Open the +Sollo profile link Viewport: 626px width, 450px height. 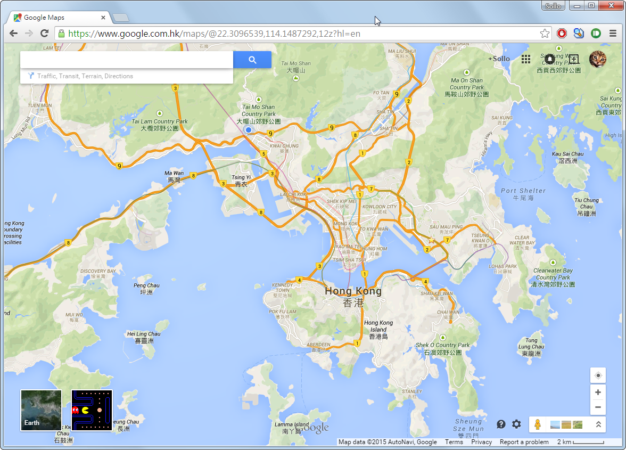click(499, 59)
